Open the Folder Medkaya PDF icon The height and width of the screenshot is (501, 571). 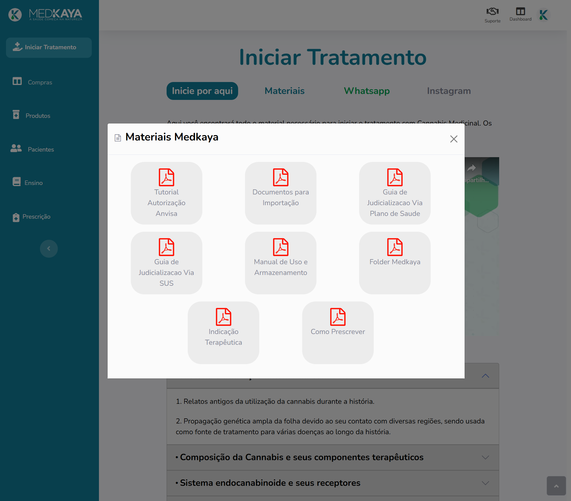tap(395, 247)
